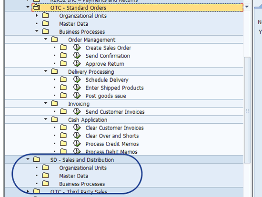
Task: Select the Approve Return step
Action: (105, 64)
